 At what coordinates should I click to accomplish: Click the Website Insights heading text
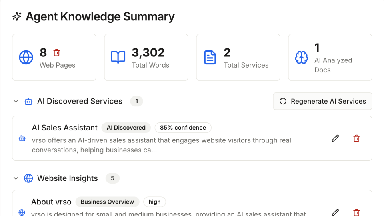pos(67,178)
